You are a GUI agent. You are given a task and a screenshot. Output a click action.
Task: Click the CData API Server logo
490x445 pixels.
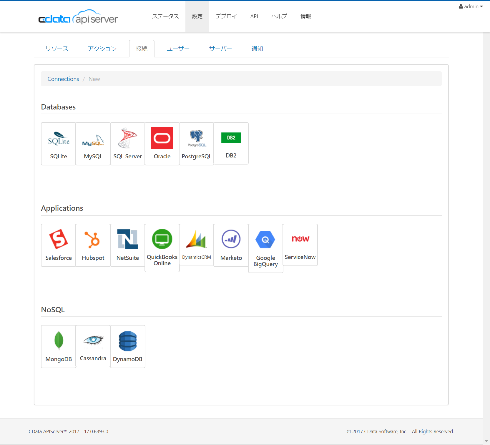[78, 17]
